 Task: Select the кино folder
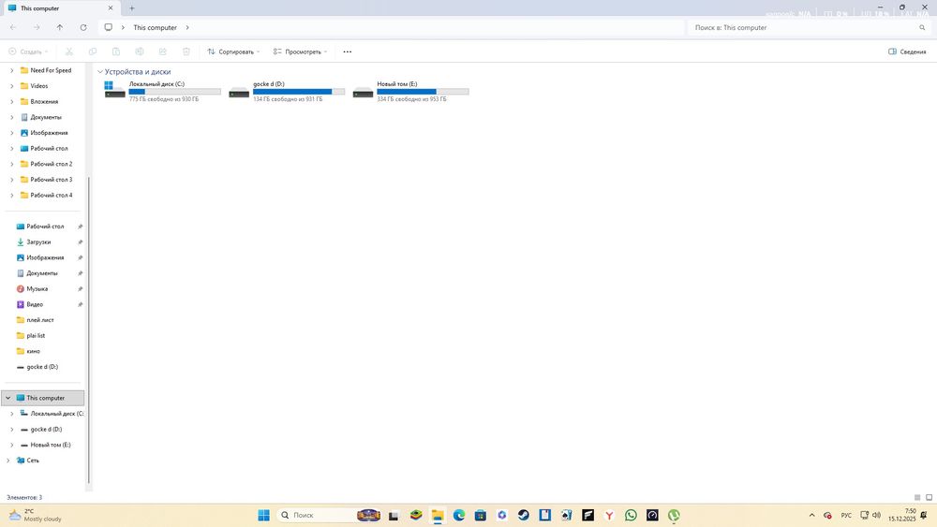pos(33,351)
